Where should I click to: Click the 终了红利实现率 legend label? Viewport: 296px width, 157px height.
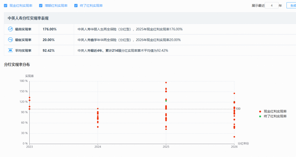pyautogui.click(x=275, y=116)
